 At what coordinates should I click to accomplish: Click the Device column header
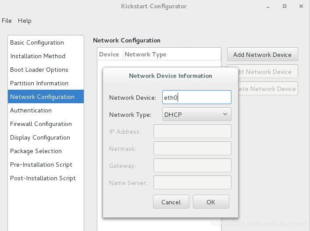pos(110,54)
